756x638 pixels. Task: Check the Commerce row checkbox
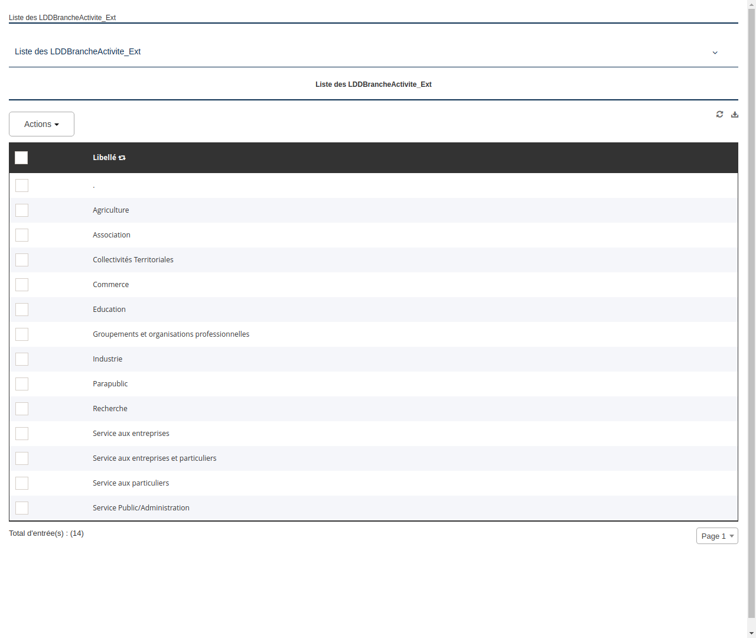coord(22,285)
